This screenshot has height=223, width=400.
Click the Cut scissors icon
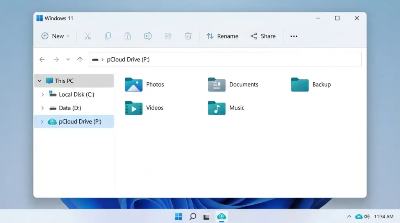[87, 36]
